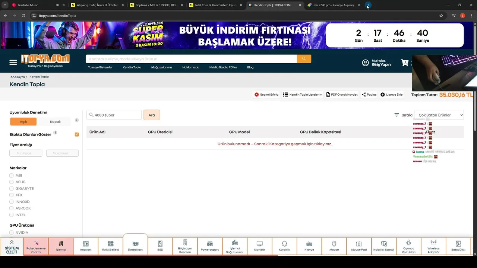477x268 pixels.
Task: Open Sistem Özeti category
Action: pyautogui.click(x=12, y=247)
